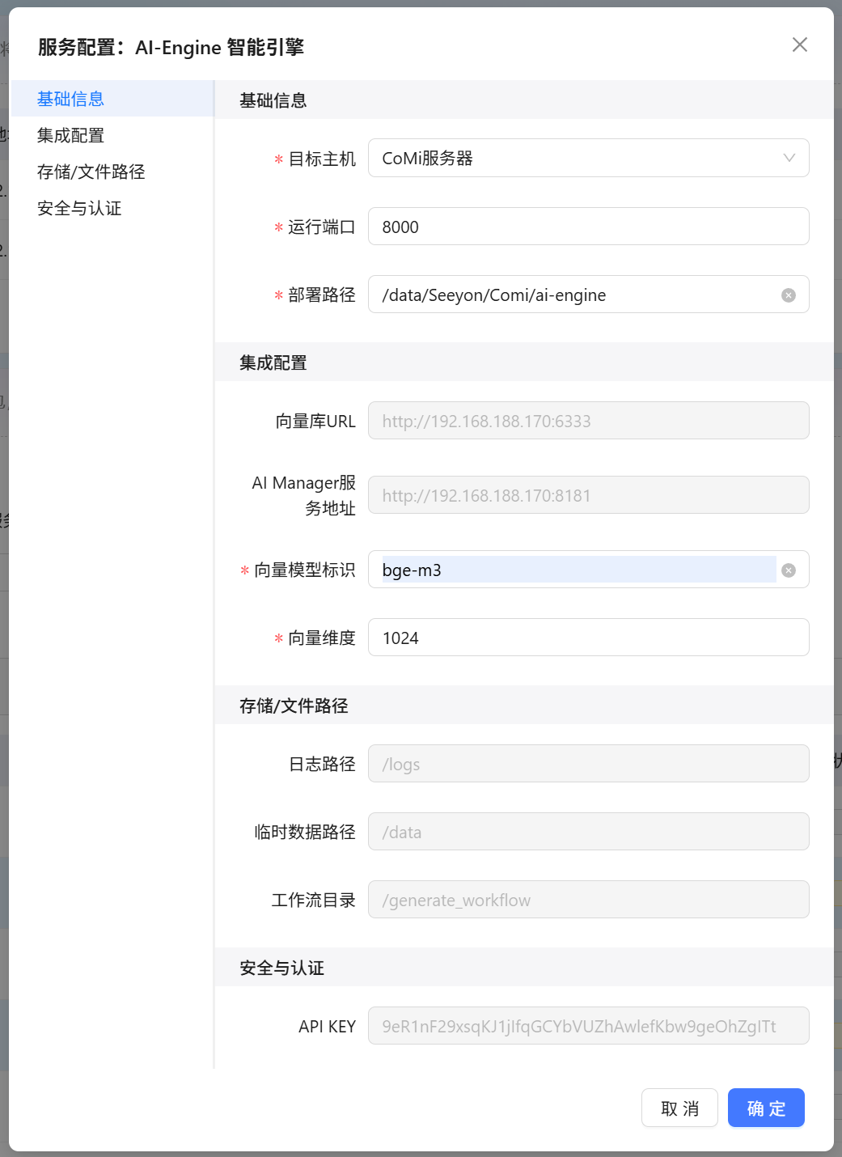Click the 确定 confirm button
This screenshot has height=1157, width=842.
pyautogui.click(x=766, y=1108)
